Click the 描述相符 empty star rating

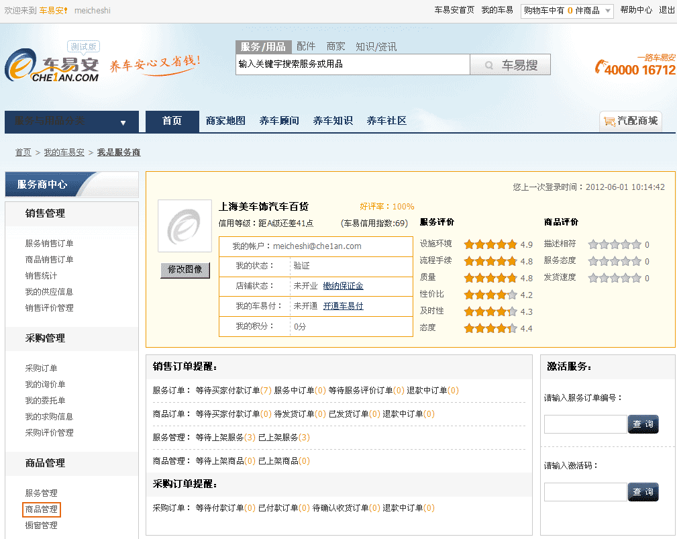[615, 245]
